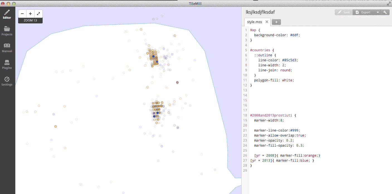Image resolution: width=392 pixels, height=194 pixels.
Task: Click the #ddf background color value
Action: click(x=295, y=35)
